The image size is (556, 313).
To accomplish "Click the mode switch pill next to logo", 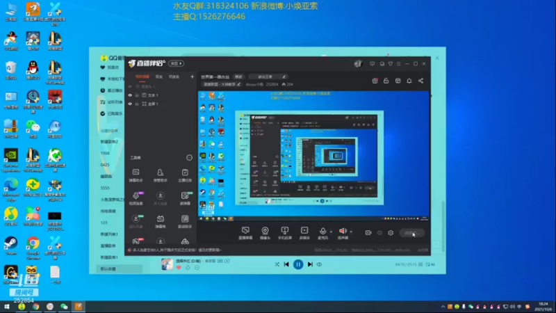I will point(177,63).
